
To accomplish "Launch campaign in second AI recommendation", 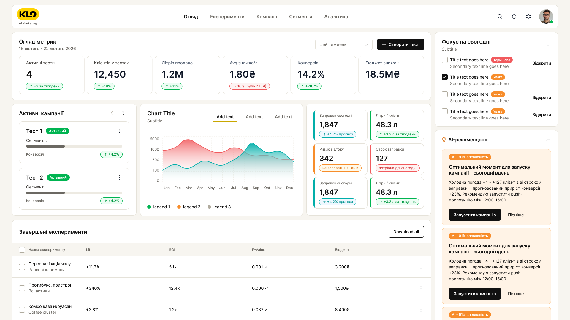I will click(475, 294).
